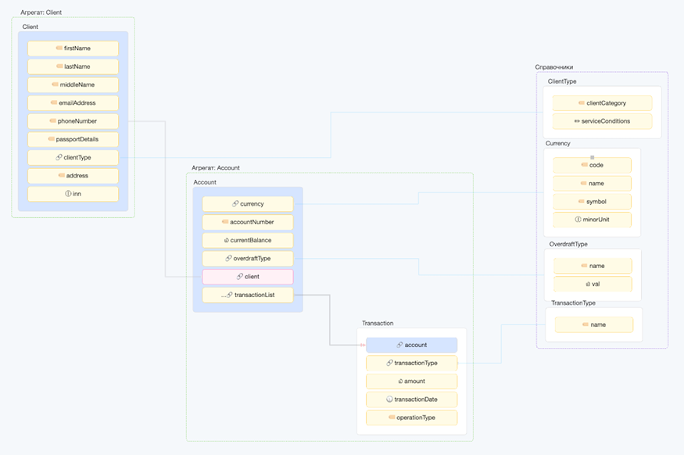
Task: Click the link icon next to overdraftType
Action: click(228, 258)
